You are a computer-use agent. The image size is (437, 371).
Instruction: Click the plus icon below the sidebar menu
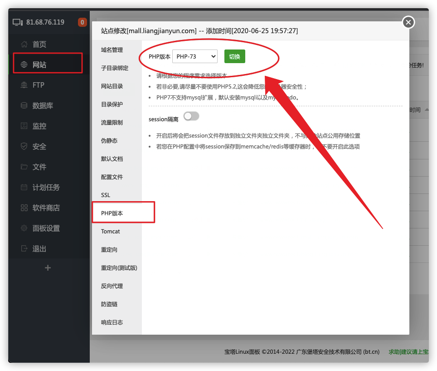[x=48, y=268]
